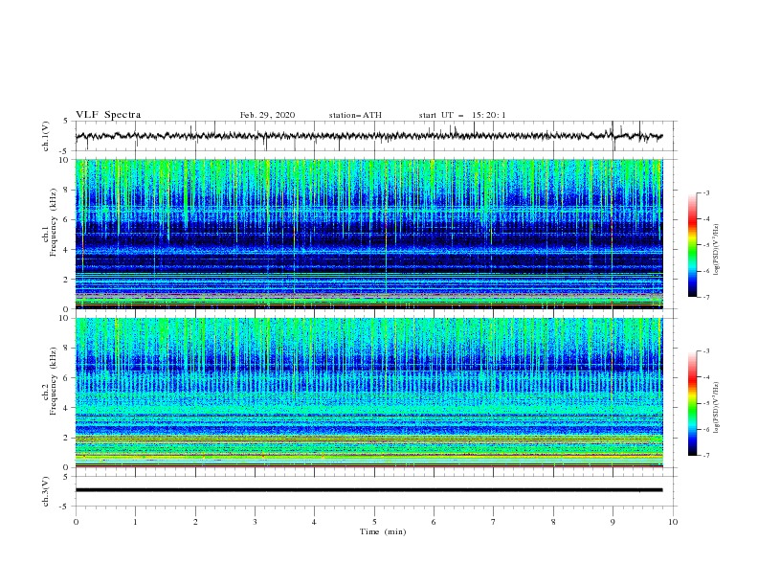Click the ch.2 colorbar "log(PSD)(V²/Hz)" label
This screenshot has width=758, height=586.
pyautogui.click(x=717, y=408)
